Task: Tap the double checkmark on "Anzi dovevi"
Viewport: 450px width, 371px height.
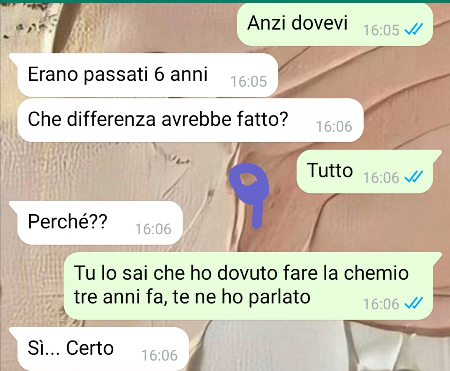Action: point(414,29)
